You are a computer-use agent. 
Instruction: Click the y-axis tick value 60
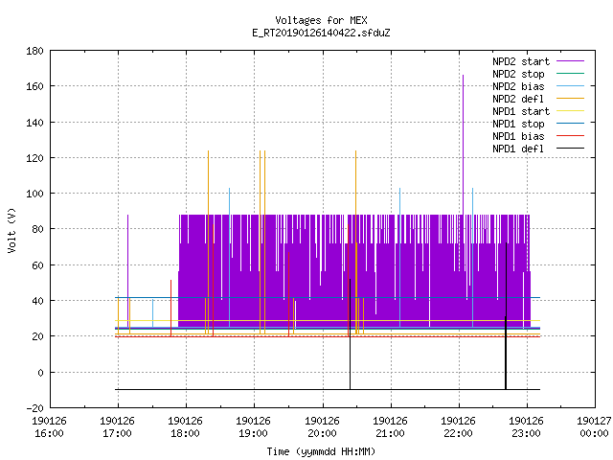click(37, 265)
